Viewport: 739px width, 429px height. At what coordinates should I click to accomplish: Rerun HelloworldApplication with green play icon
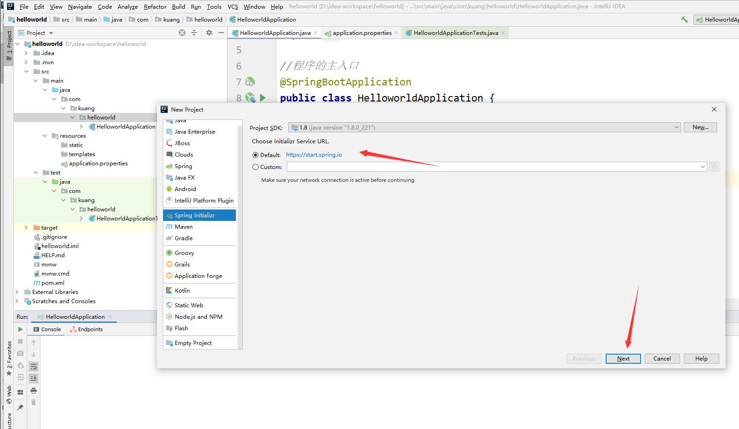point(20,329)
